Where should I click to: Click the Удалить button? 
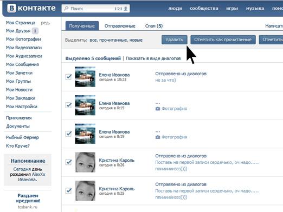tap(174, 39)
